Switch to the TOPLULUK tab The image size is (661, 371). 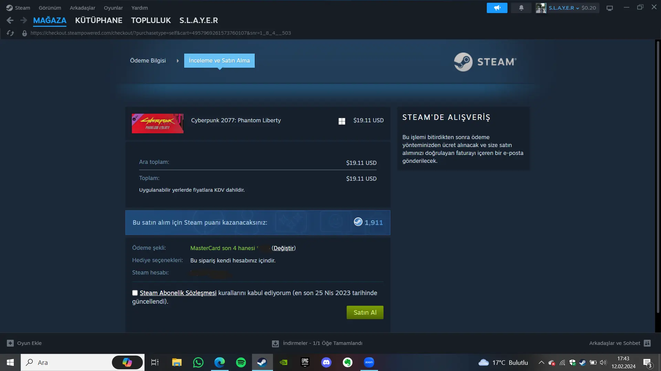pyautogui.click(x=151, y=20)
